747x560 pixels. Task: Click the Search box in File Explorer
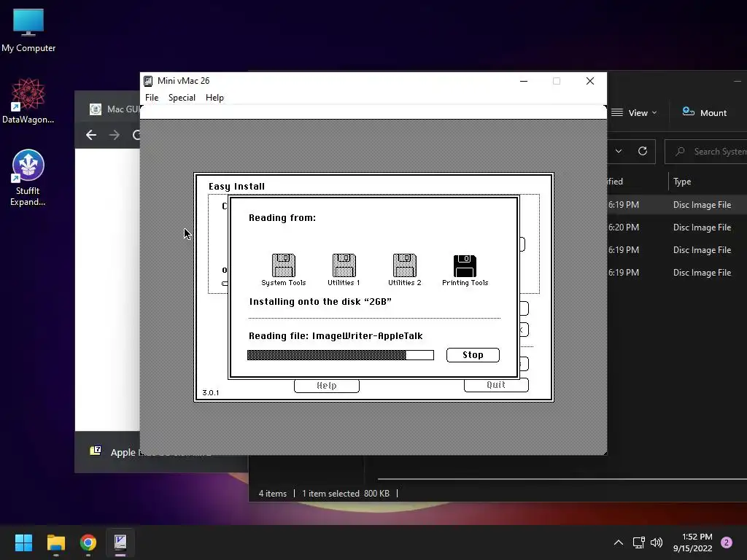pos(706,152)
